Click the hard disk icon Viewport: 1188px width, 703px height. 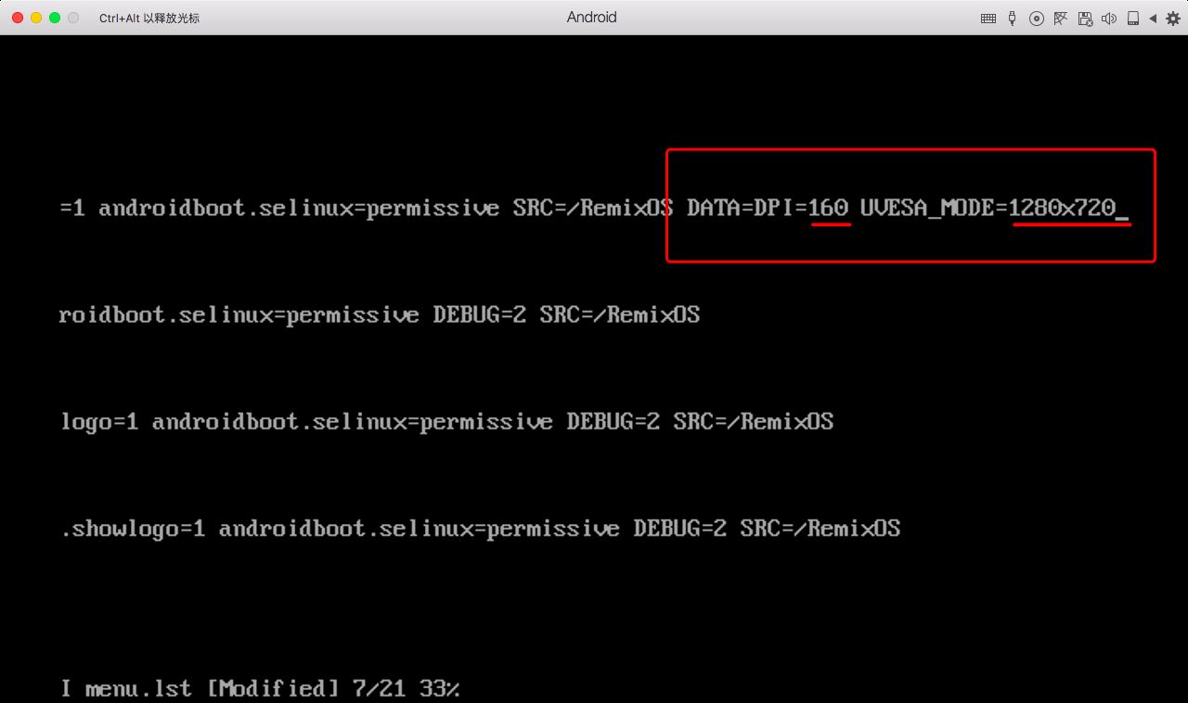tap(1133, 19)
